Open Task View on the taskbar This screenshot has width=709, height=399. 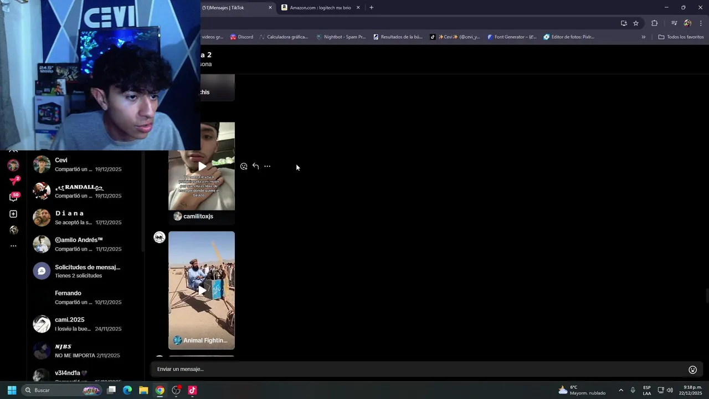111,390
